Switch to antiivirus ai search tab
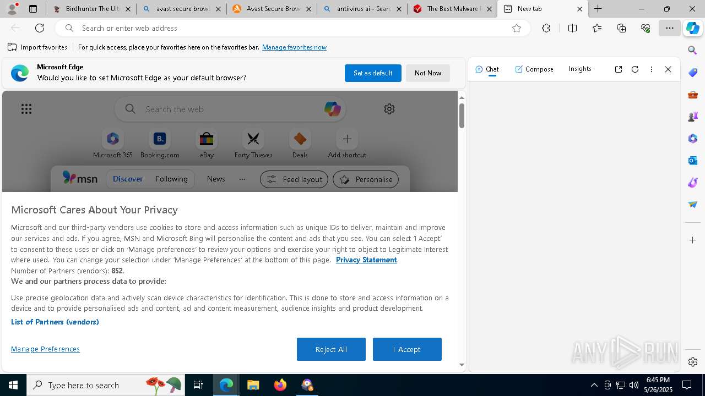705x396 pixels. click(362, 9)
